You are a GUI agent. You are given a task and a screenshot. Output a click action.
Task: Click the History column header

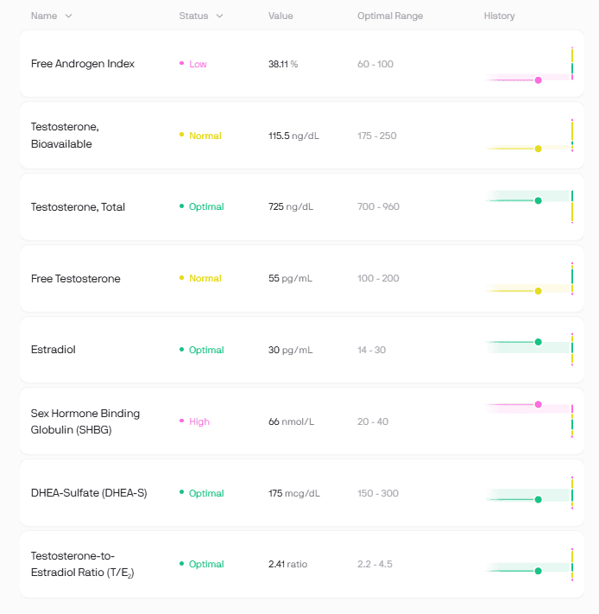point(499,16)
